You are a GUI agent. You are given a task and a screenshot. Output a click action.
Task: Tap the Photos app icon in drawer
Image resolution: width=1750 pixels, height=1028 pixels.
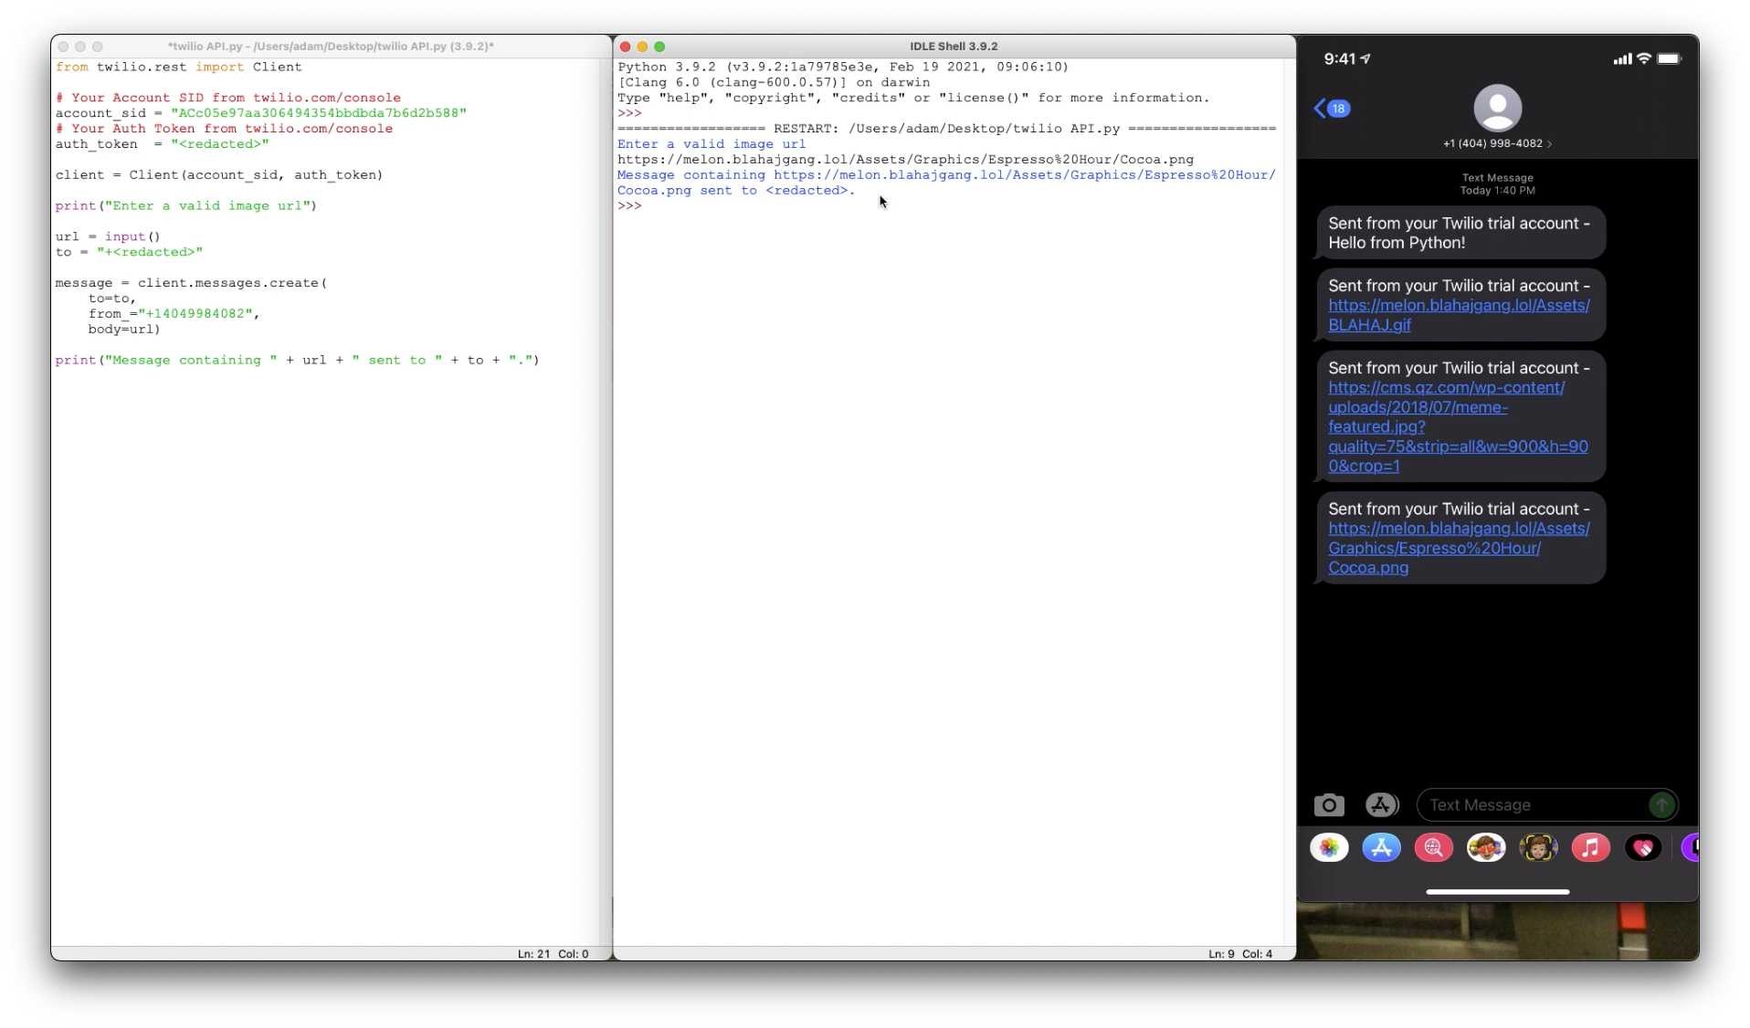coord(1329,848)
